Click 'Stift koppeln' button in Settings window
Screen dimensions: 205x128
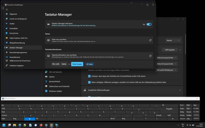tap(170, 50)
